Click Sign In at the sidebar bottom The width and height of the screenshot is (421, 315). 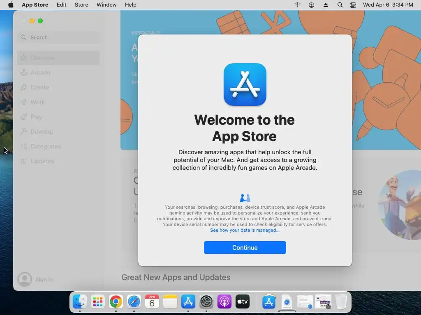pos(44,279)
